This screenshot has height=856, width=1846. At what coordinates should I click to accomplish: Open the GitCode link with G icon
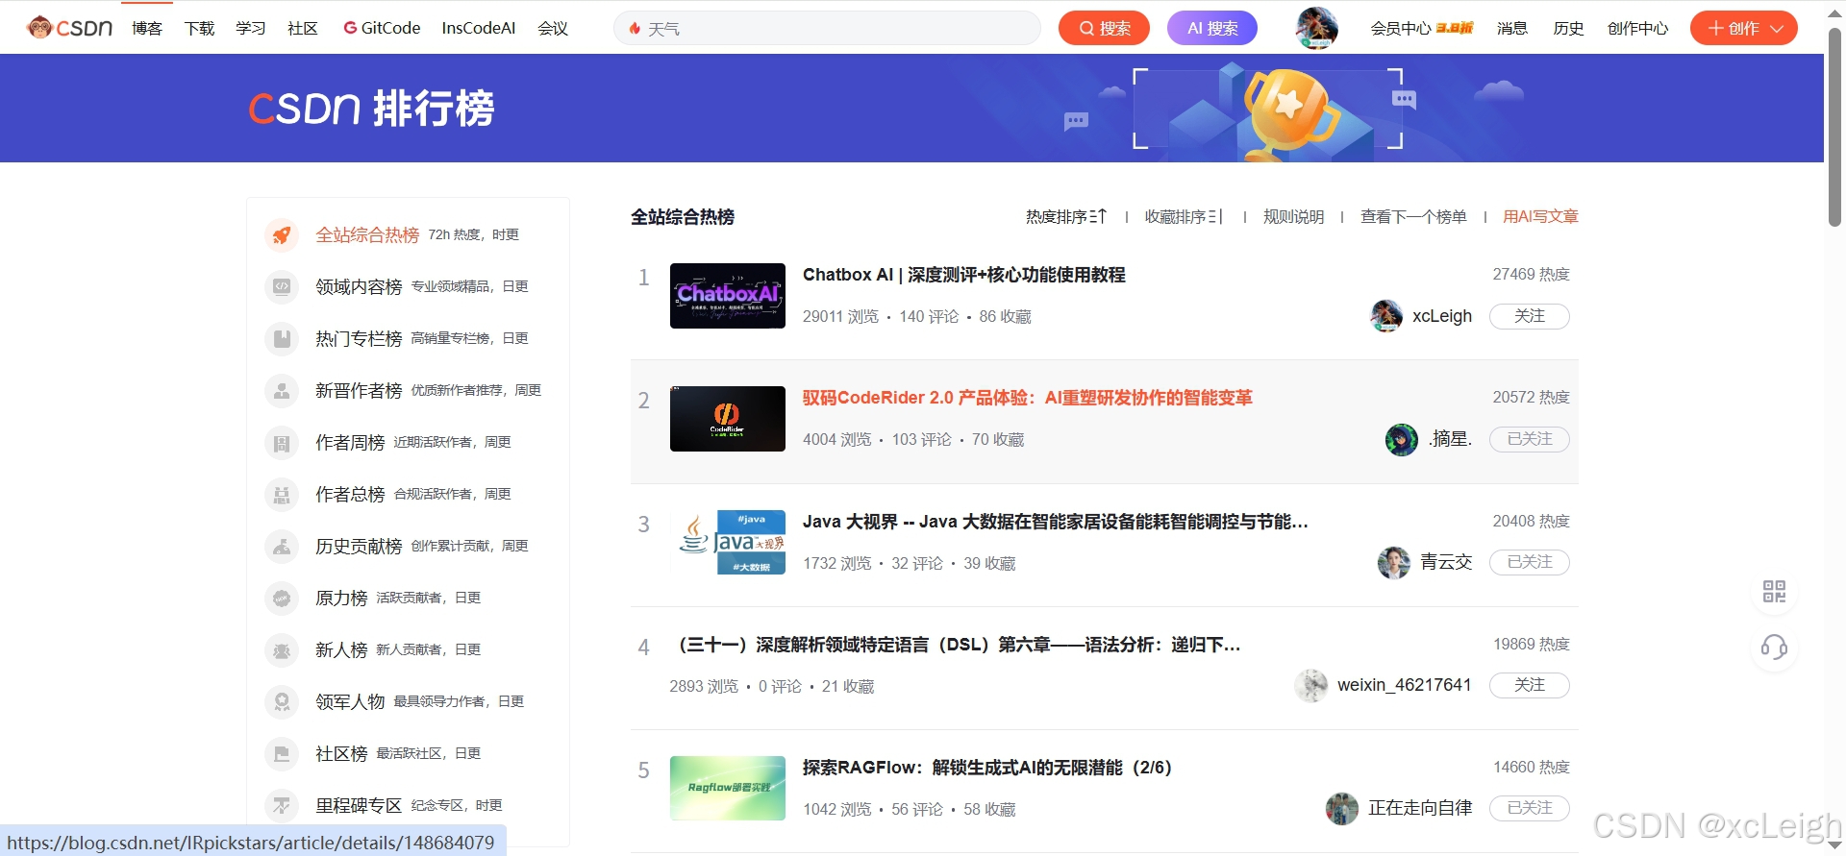click(x=382, y=28)
